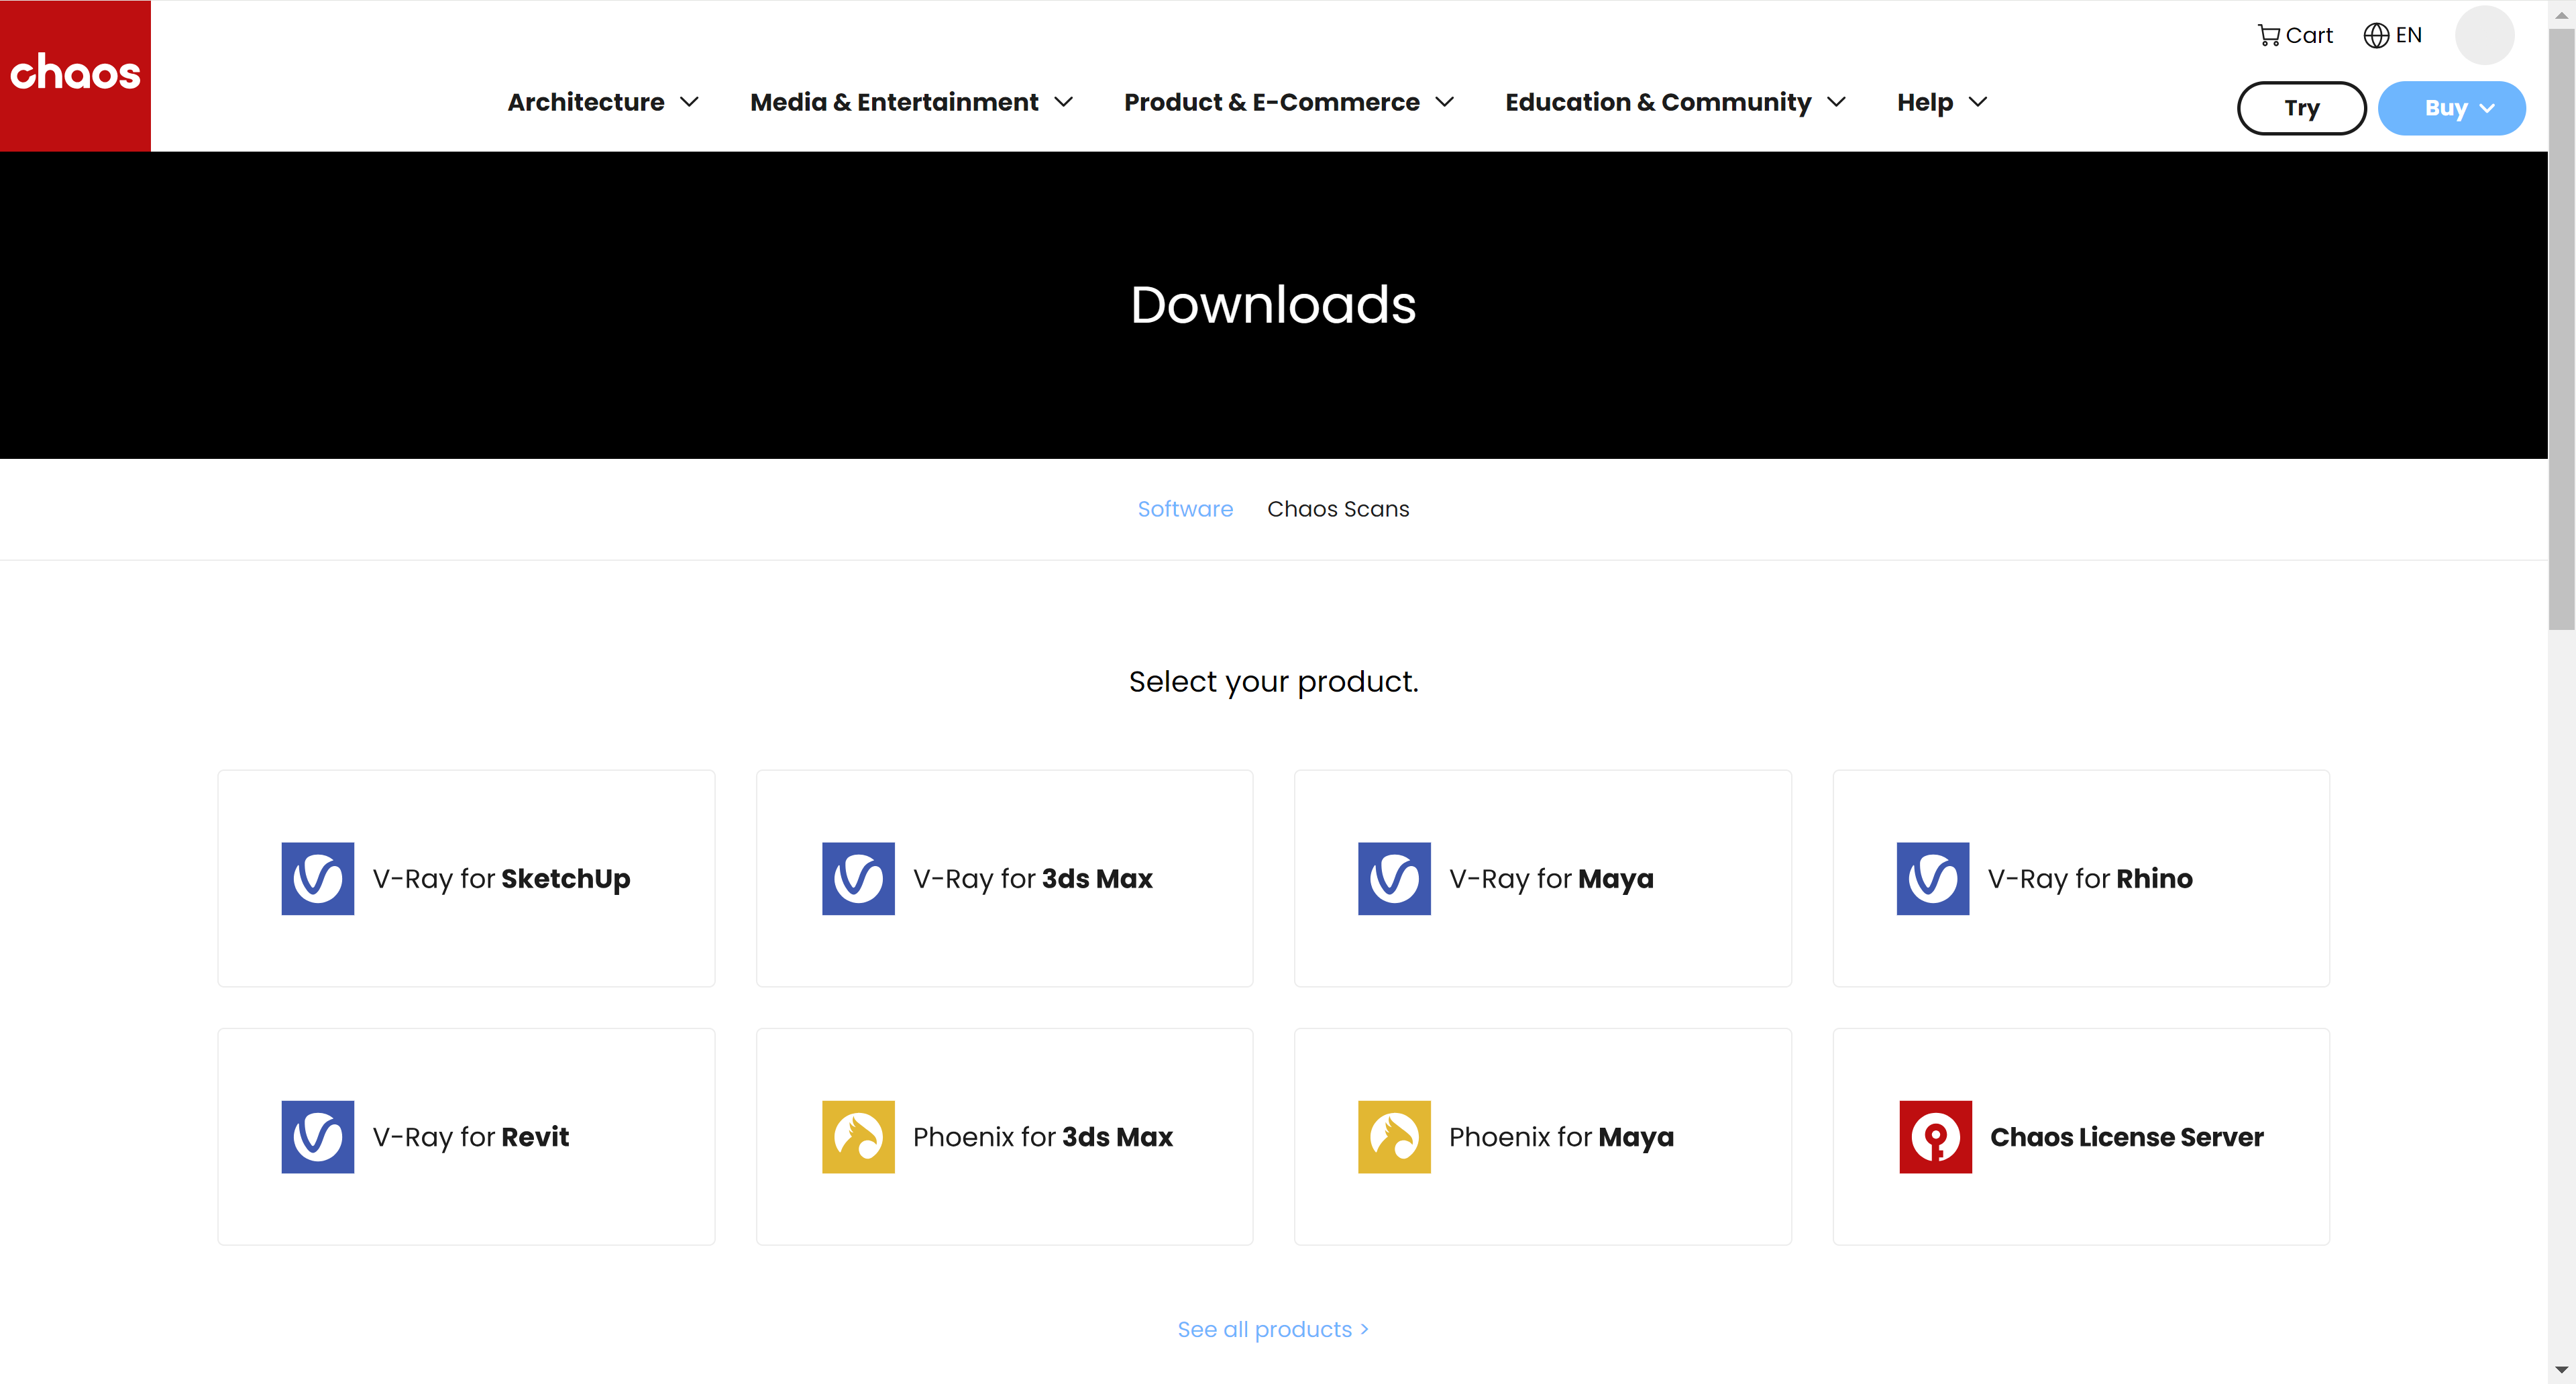Click the scrollbar down arrow
The height and width of the screenshot is (1384, 2576).
coord(2561,1369)
